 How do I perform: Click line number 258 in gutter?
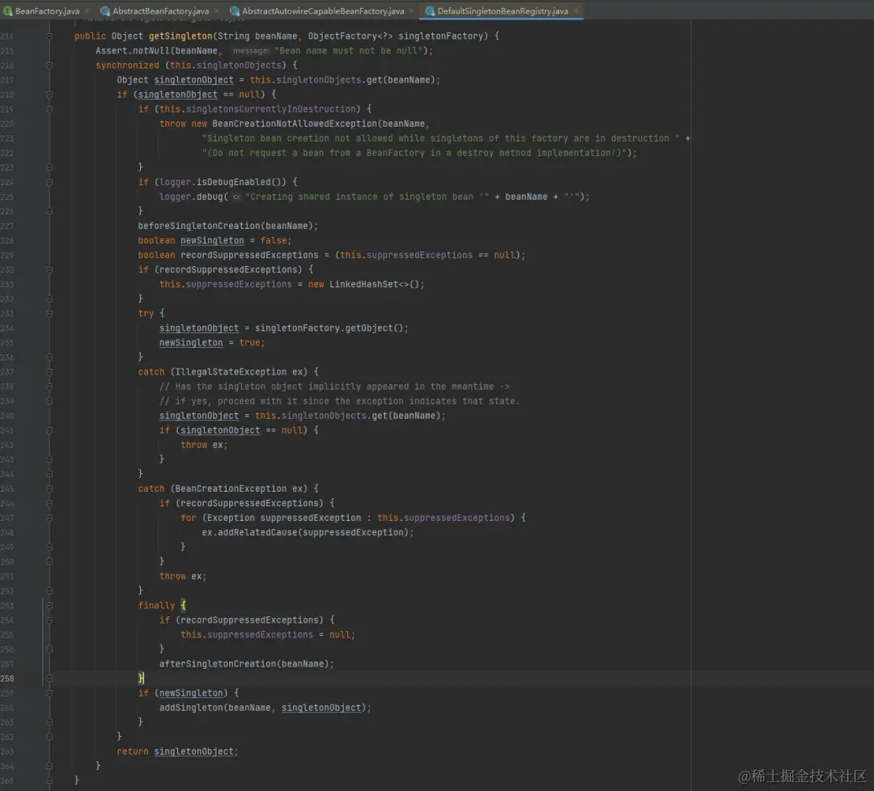click(x=7, y=679)
